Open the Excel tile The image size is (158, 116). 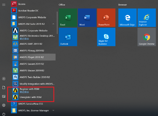click(x=68, y=17)
